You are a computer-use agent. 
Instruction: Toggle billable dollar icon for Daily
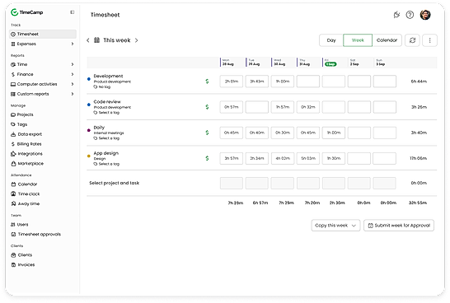207,133
